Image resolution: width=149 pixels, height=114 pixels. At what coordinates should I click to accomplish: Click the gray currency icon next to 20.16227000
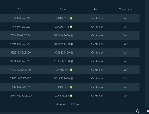pyautogui.click(x=72, y=79)
